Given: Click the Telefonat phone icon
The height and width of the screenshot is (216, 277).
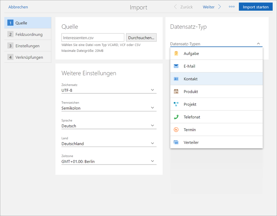Looking at the screenshot, I should pyautogui.click(x=176, y=117).
